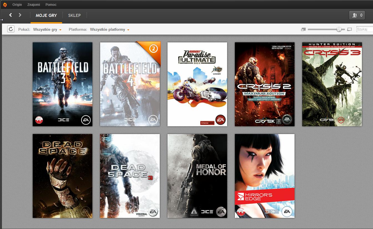Expand the Wszystkie gry filter dropdown
The image size is (373, 229).
coord(47,29)
